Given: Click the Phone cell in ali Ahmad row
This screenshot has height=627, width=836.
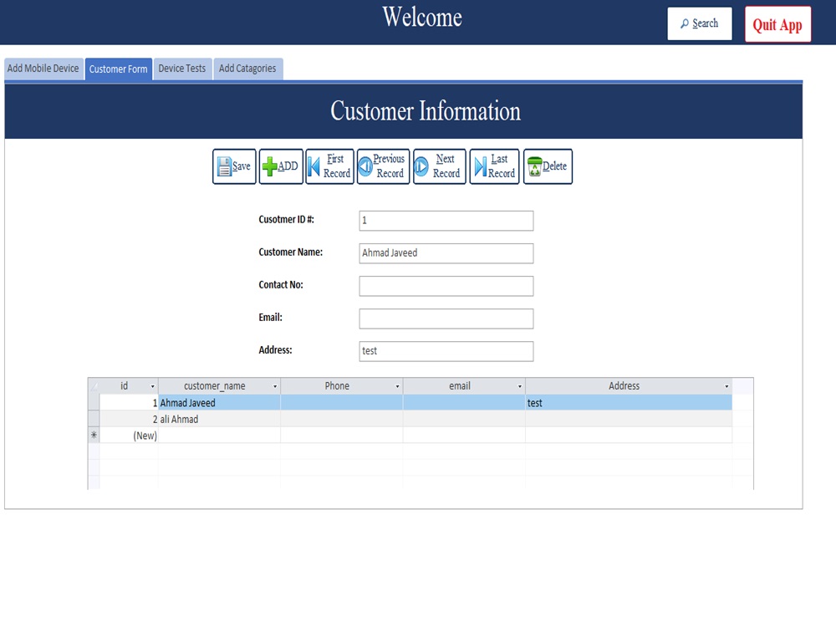Looking at the screenshot, I should pyautogui.click(x=342, y=419).
